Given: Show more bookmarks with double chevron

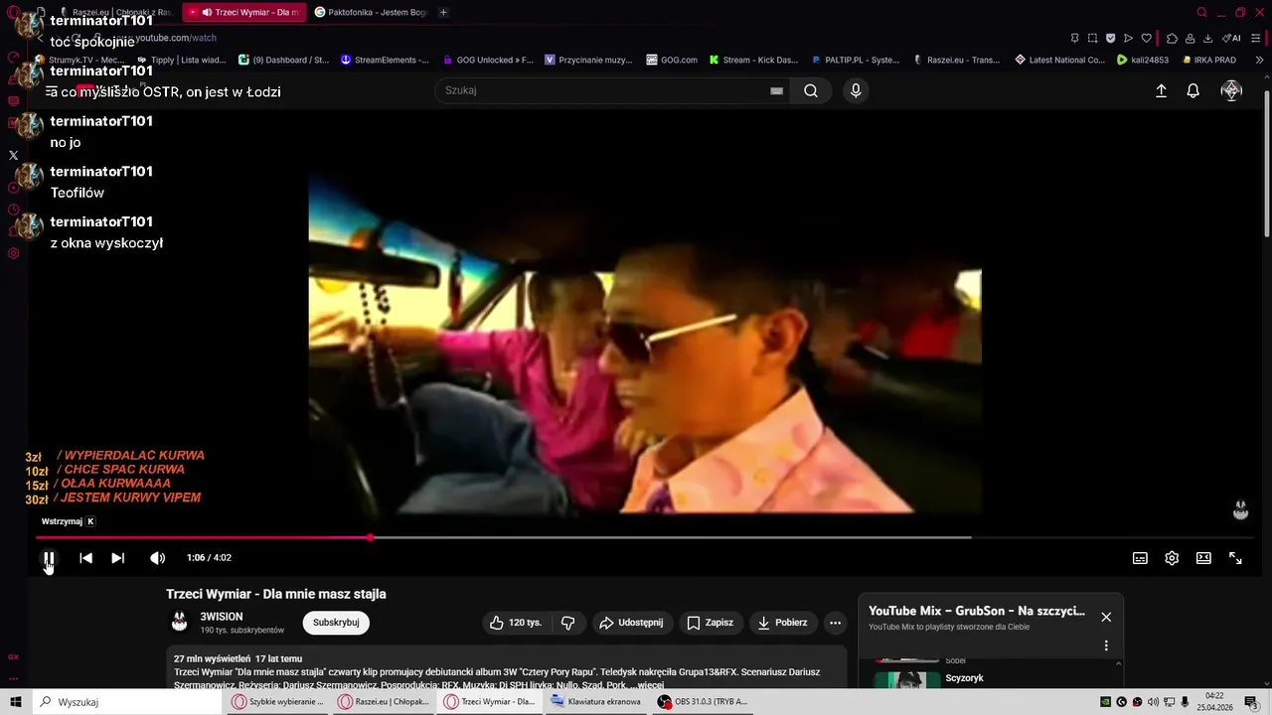Looking at the screenshot, I should click(1260, 60).
